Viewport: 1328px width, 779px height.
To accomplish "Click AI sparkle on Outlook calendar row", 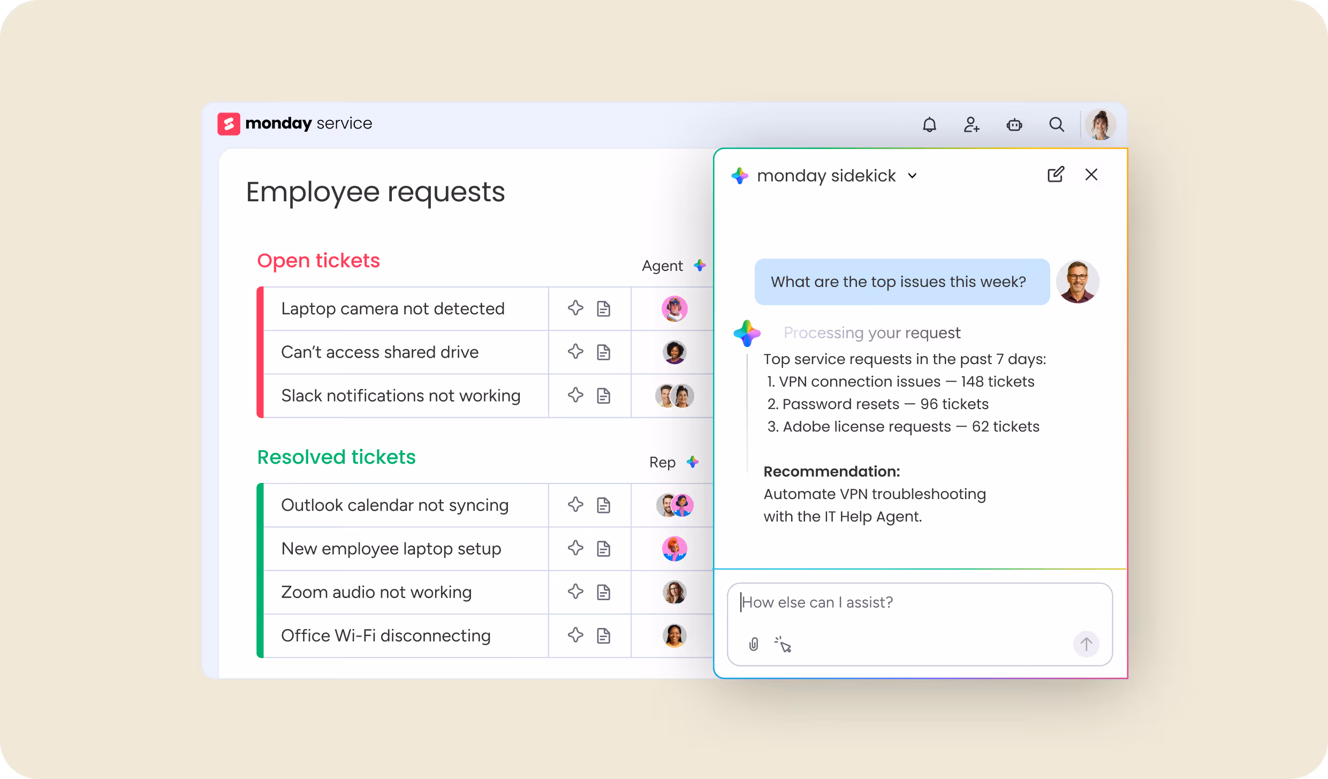I will (575, 505).
